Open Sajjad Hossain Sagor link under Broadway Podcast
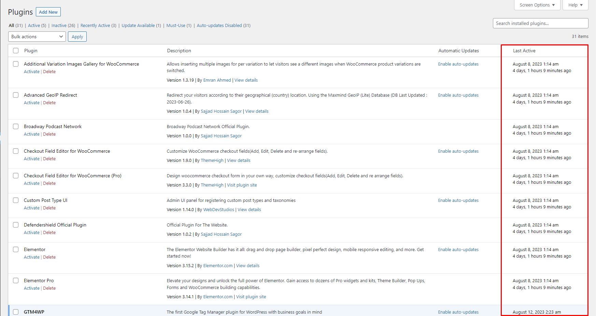Screen dimensions: 596x316 pyautogui.click(x=221, y=136)
